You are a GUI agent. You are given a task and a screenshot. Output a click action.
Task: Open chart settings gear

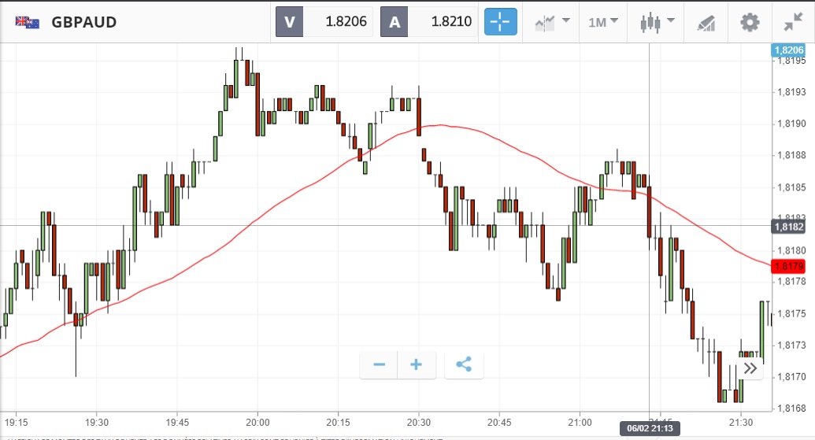(x=749, y=21)
